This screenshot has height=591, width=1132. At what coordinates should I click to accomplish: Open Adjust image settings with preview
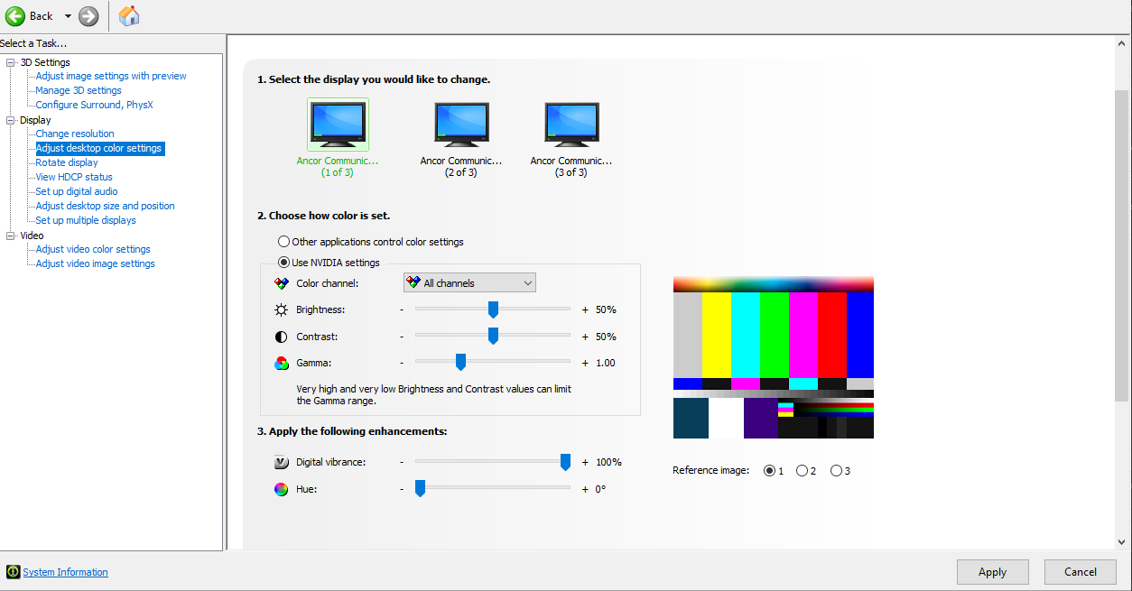[x=111, y=76]
